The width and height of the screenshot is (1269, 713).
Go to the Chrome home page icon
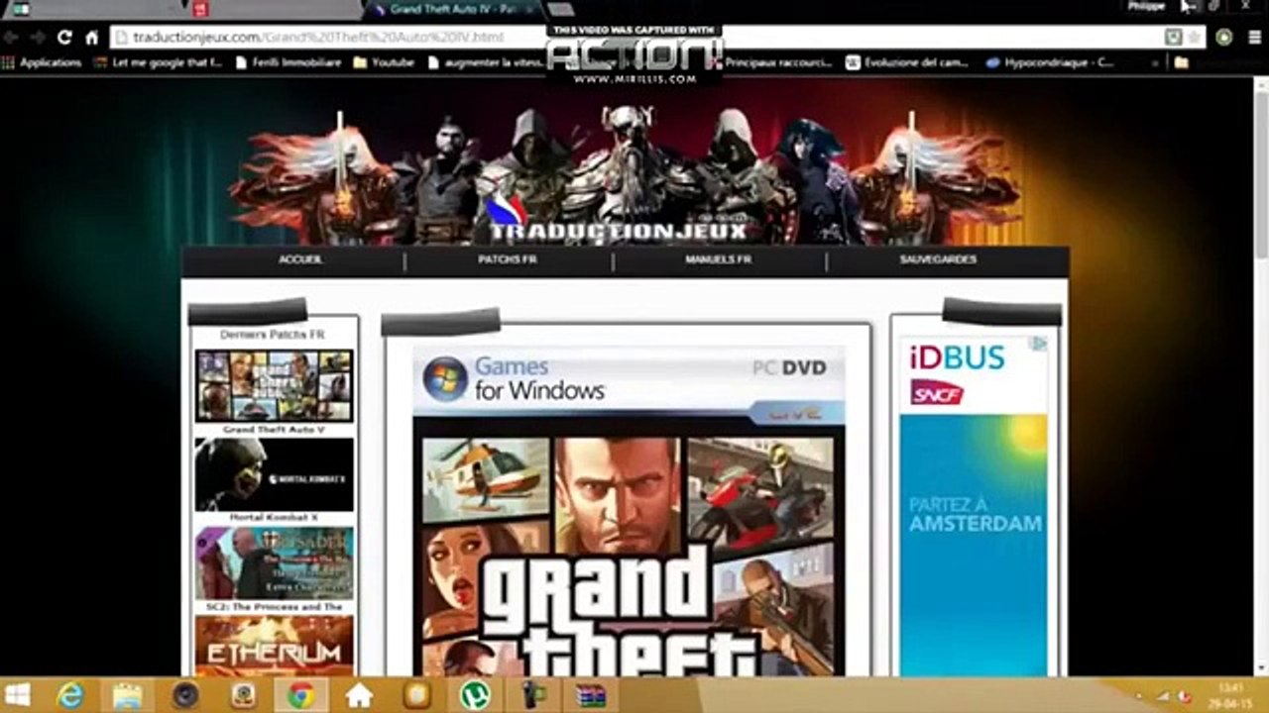[91, 38]
